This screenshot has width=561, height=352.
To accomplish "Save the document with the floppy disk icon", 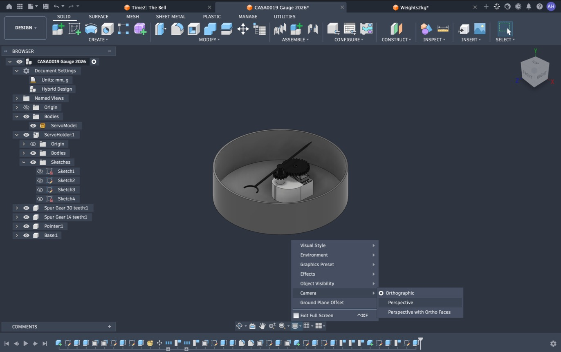I will (45, 7).
